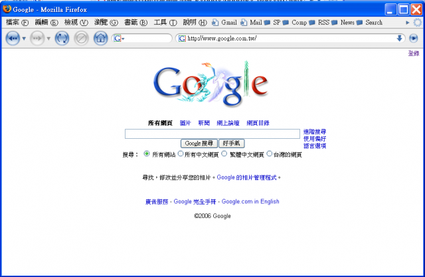This screenshot has height=277, width=425.
Task: Expand the Back button history dropdown
Action: tap(24, 39)
